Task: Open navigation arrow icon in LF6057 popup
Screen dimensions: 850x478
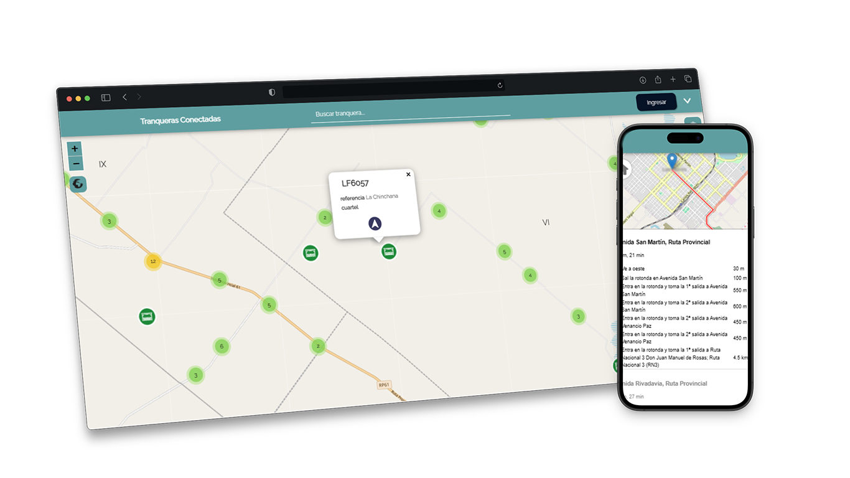Action: (375, 223)
